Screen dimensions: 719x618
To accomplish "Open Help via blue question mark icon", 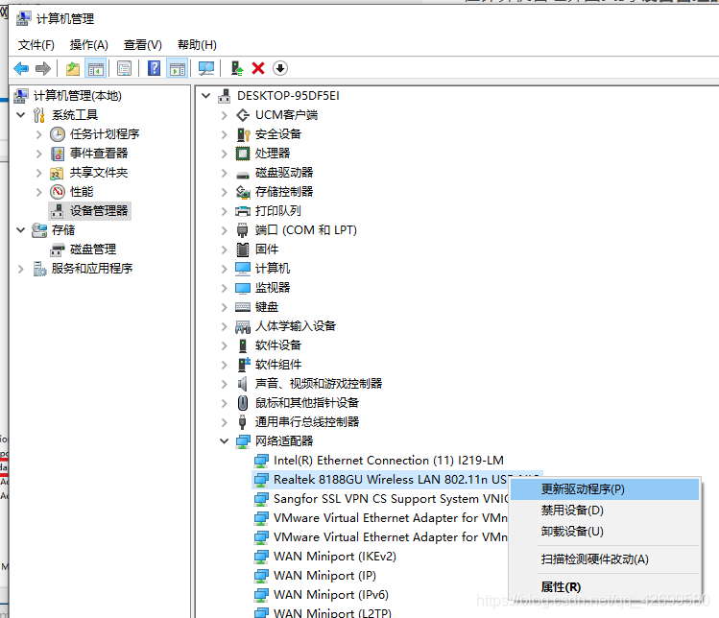I will 154,69.
